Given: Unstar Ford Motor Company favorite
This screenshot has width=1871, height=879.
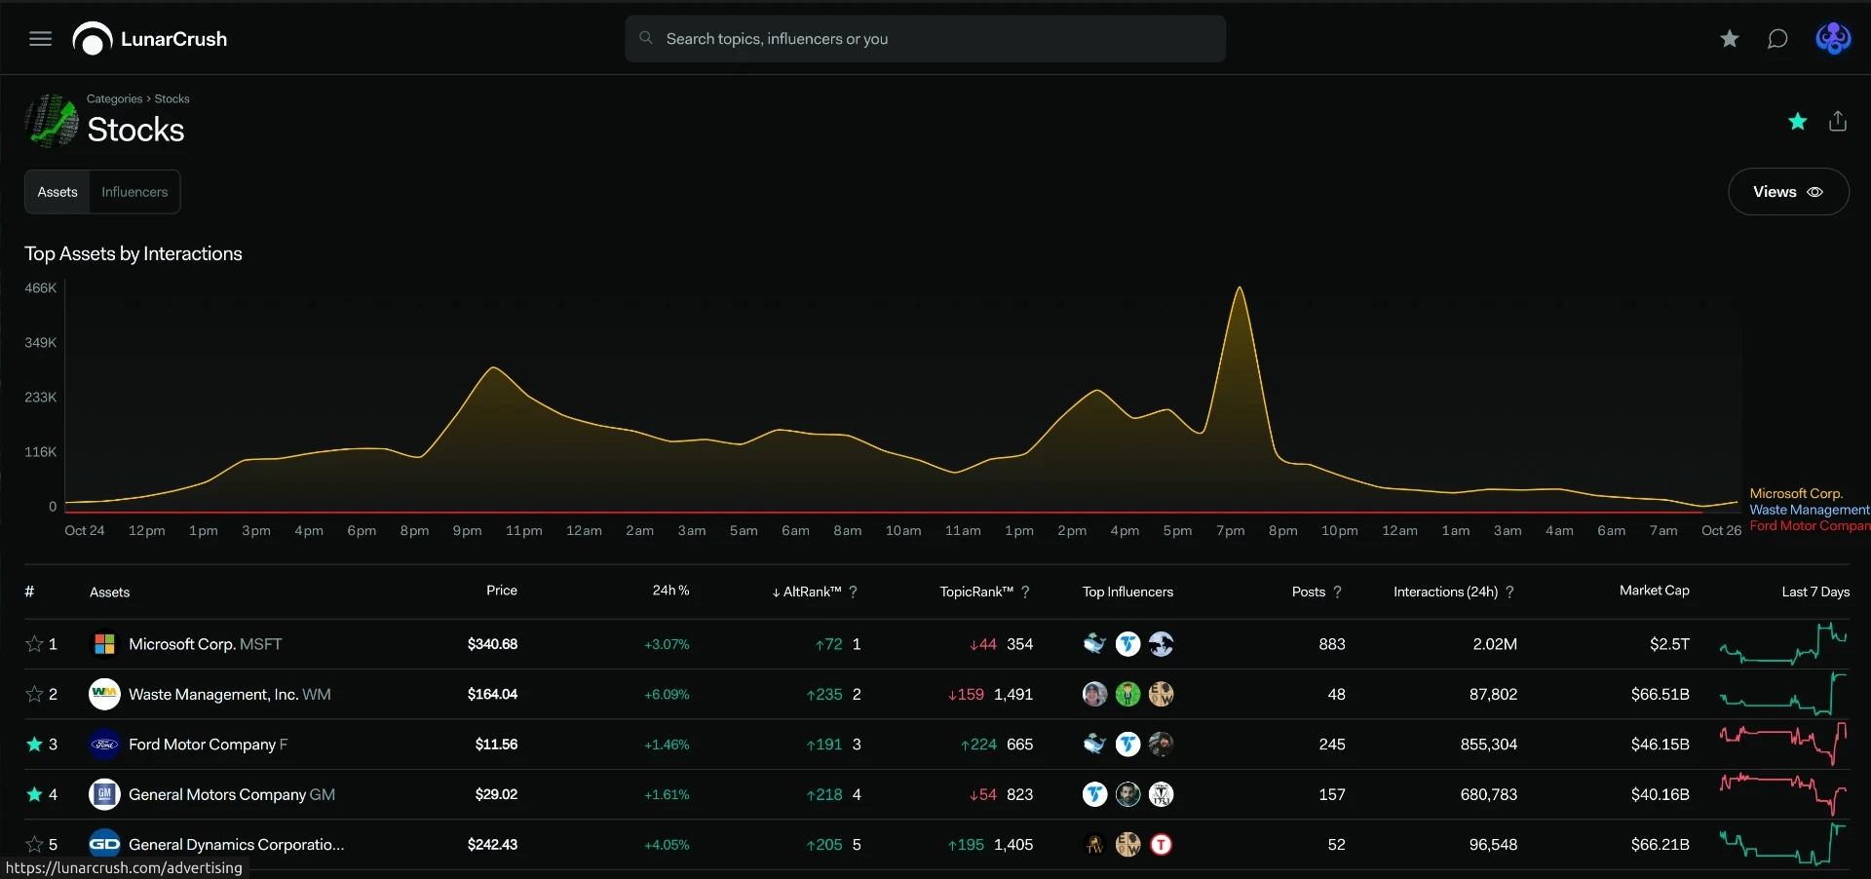Looking at the screenshot, I should tap(34, 745).
